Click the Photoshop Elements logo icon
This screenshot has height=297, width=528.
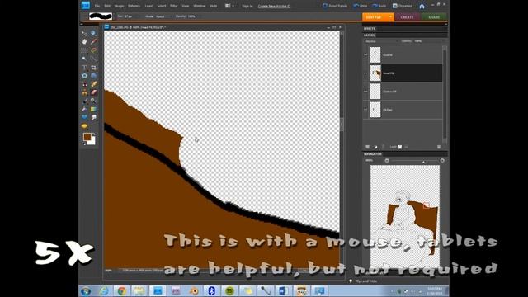(x=86, y=6)
